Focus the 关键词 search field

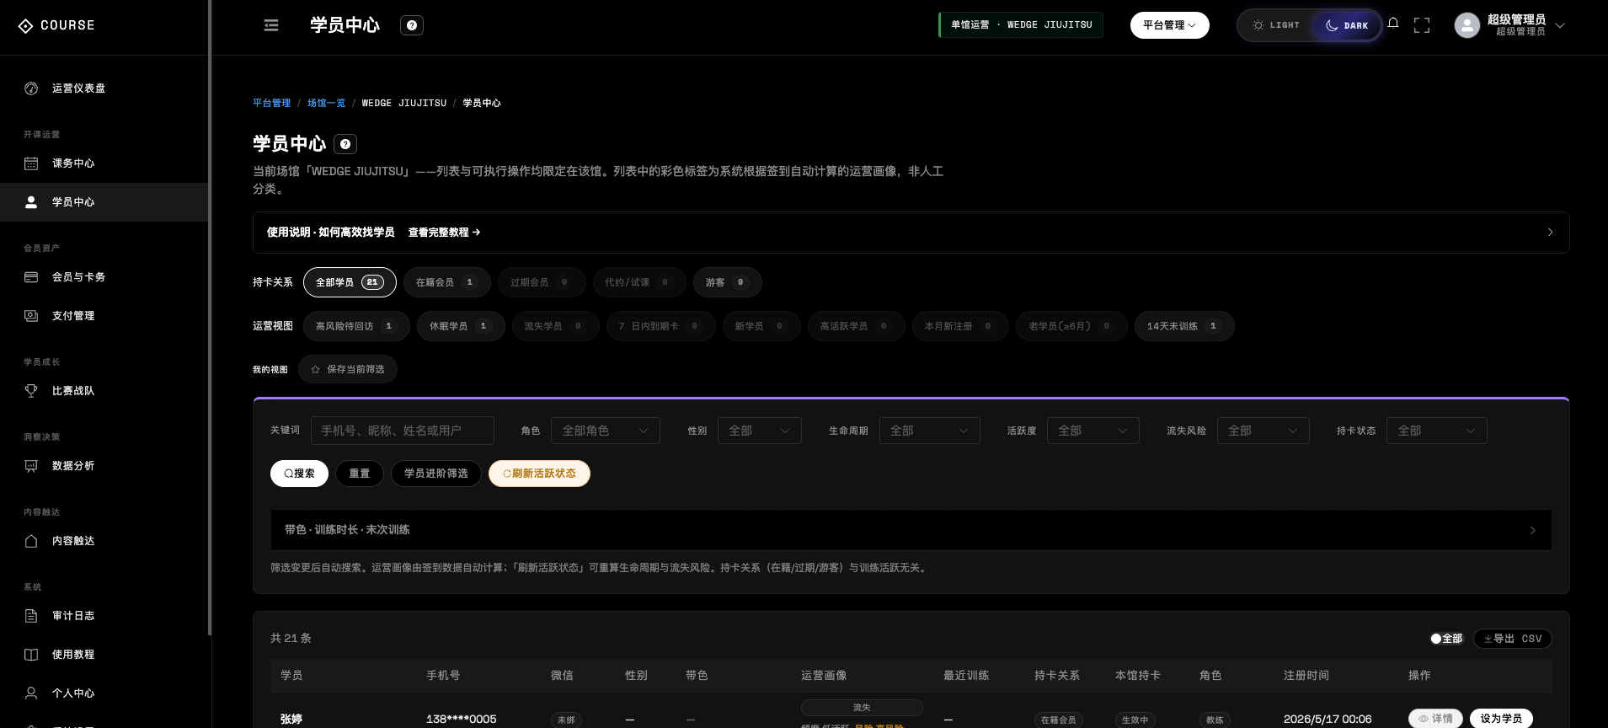pyautogui.click(x=403, y=431)
